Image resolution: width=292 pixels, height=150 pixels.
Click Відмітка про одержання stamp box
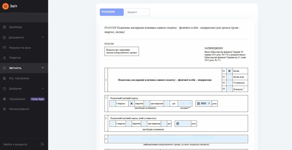coord(121,51)
